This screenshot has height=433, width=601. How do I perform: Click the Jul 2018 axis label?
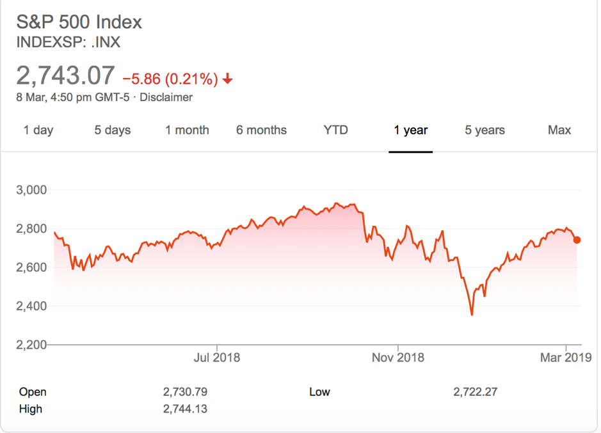[x=217, y=358]
